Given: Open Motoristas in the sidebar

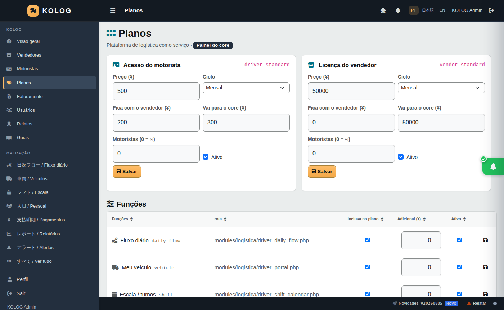Looking at the screenshot, I should coord(50,69).
